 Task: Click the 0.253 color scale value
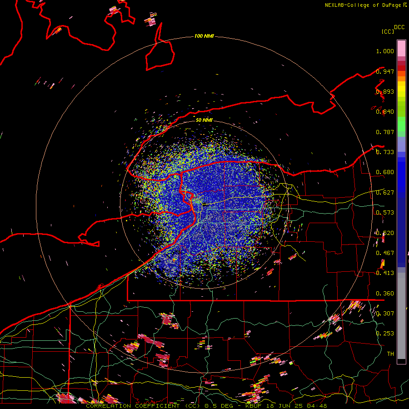385,334
